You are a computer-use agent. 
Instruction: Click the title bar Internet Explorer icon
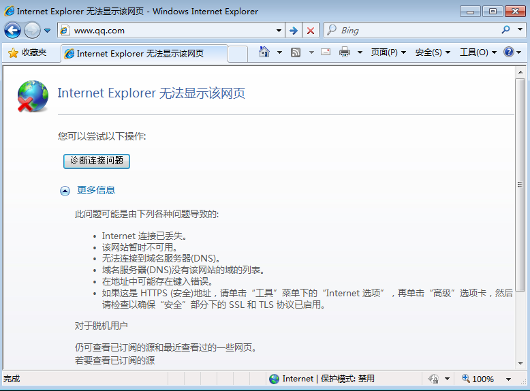(9, 11)
